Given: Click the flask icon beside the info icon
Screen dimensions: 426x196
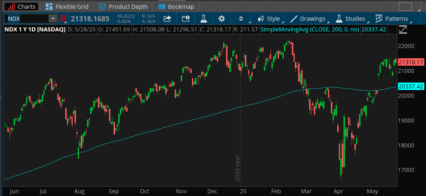Looking at the screenshot, I should (x=203, y=19).
